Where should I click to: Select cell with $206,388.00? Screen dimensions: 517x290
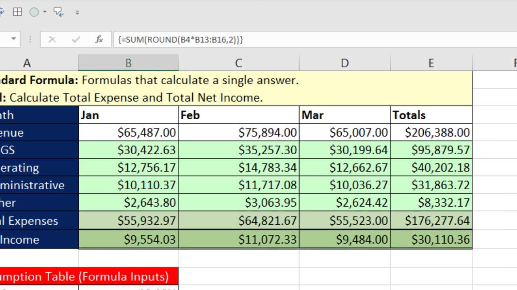tap(431, 132)
